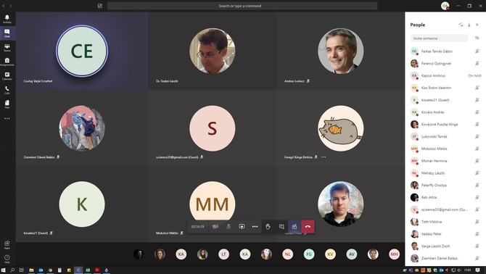This screenshot has height=274, width=486.
Task: Raise your hand in the meeting
Action: 268,227
